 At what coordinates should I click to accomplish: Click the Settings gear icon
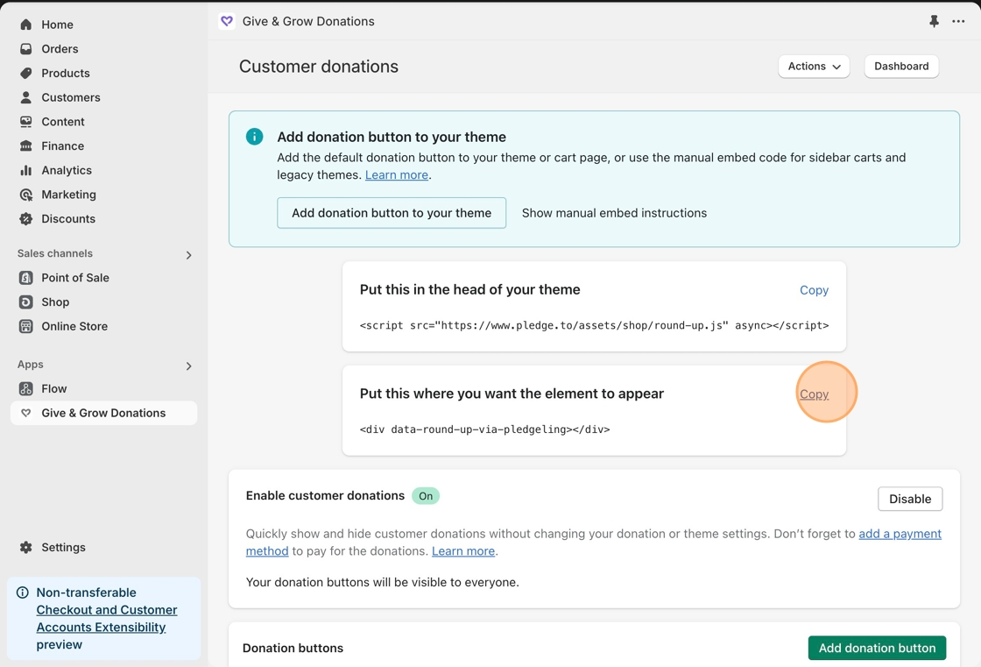(x=25, y=548)
